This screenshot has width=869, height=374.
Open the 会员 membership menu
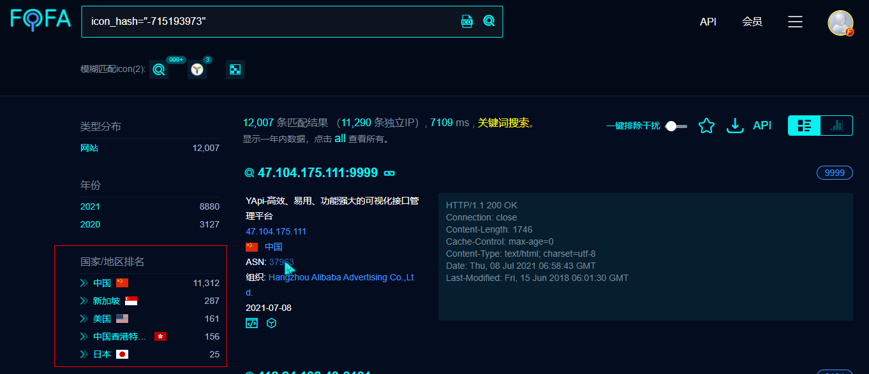click(752, 22)
